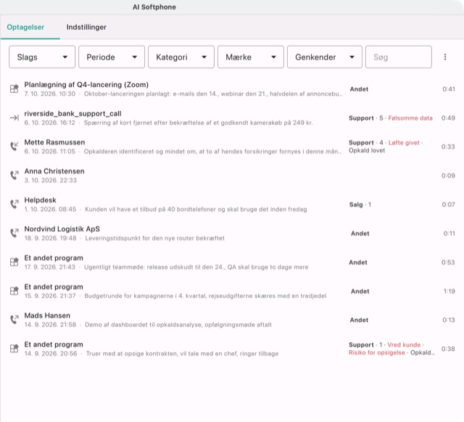Click the outgoing call icon for Helpdesk
The image size is (464, 422).
tap(14, 204)
